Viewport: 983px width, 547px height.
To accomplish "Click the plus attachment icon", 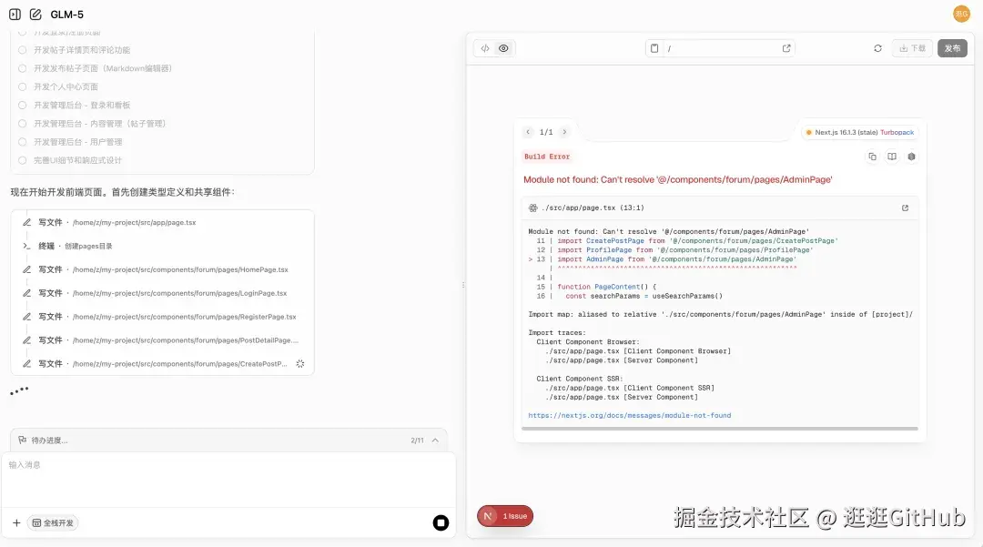I will [x=16, y=522].
